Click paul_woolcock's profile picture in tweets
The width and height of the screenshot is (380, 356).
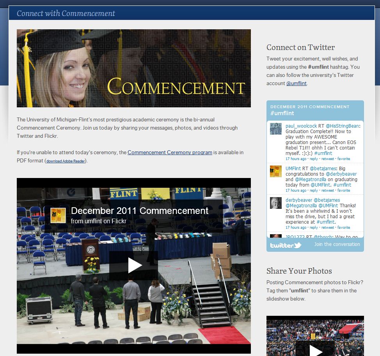click(276, 129)
